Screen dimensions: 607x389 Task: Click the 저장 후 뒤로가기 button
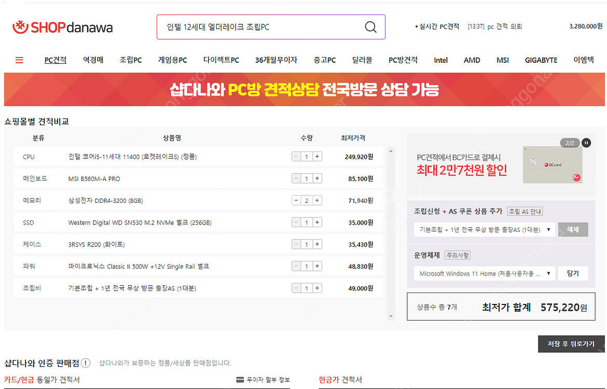pyautogui.click(x=571, y=344)
